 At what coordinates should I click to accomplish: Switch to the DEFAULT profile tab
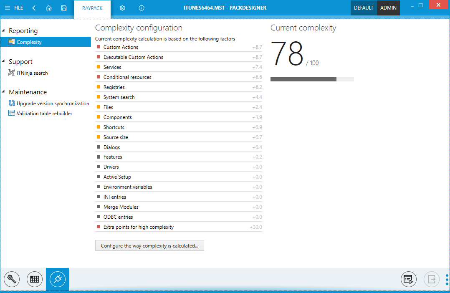tap(363, 8)
